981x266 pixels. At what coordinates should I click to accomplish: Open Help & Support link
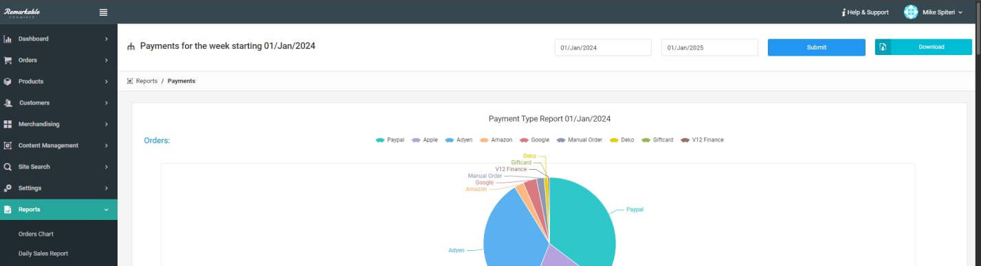point(866,12)
